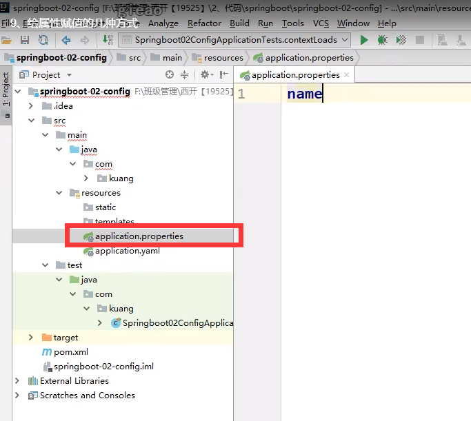
Task: Open the Help menu
Action: [x=387, y=23]
